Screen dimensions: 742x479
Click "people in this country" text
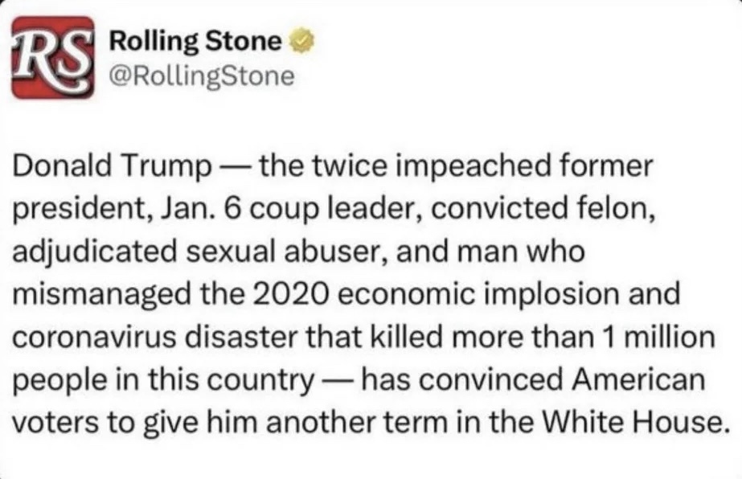[x=162, y=380]
